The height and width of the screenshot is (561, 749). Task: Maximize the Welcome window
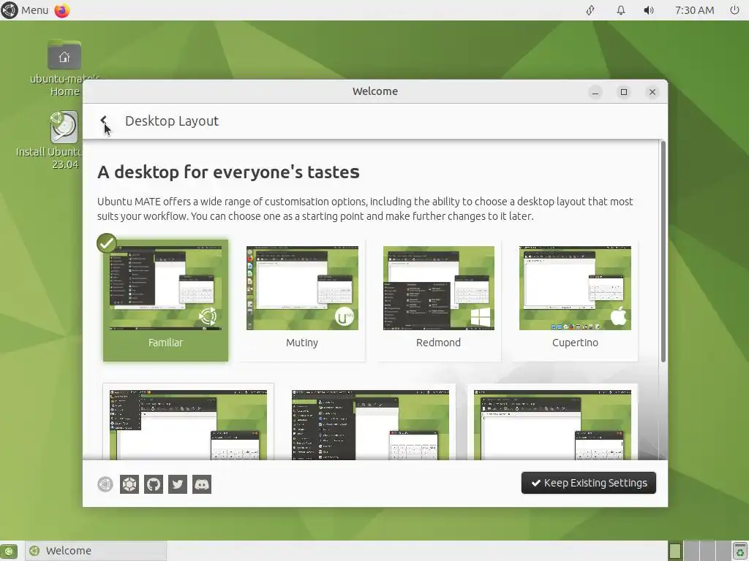[x=624, y=92]
